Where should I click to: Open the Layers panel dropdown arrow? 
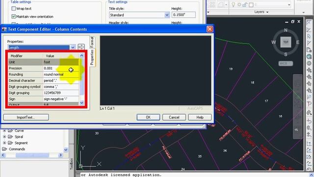[x=267, y=12]
